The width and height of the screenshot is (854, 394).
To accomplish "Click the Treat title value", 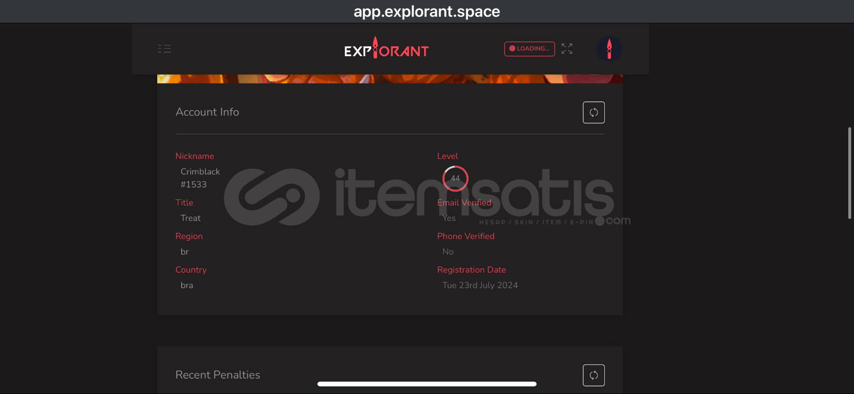I will click(191, 218).
